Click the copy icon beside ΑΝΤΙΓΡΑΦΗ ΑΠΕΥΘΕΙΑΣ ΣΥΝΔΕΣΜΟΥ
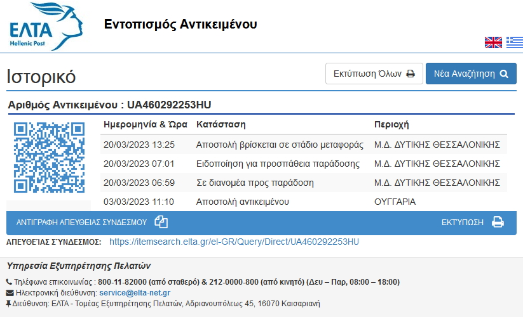Screen dimensions: 523x317 161,222
